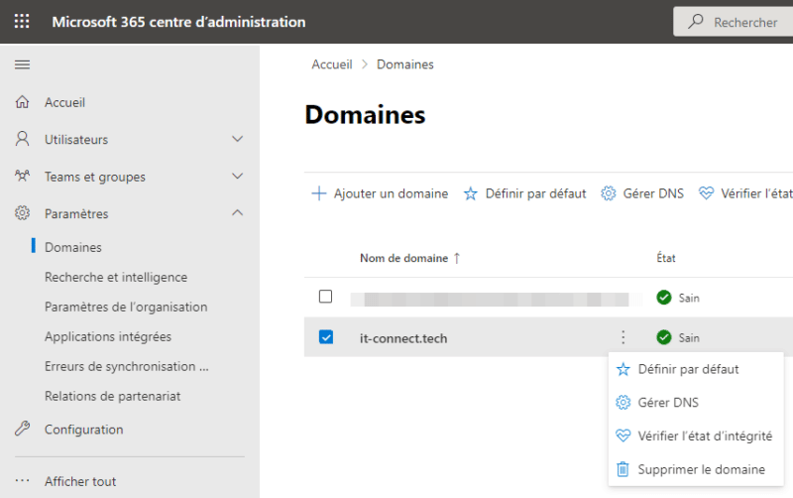
Task: Click the green Sain check icon of blurred domain
Action: [x=663, y=297]
